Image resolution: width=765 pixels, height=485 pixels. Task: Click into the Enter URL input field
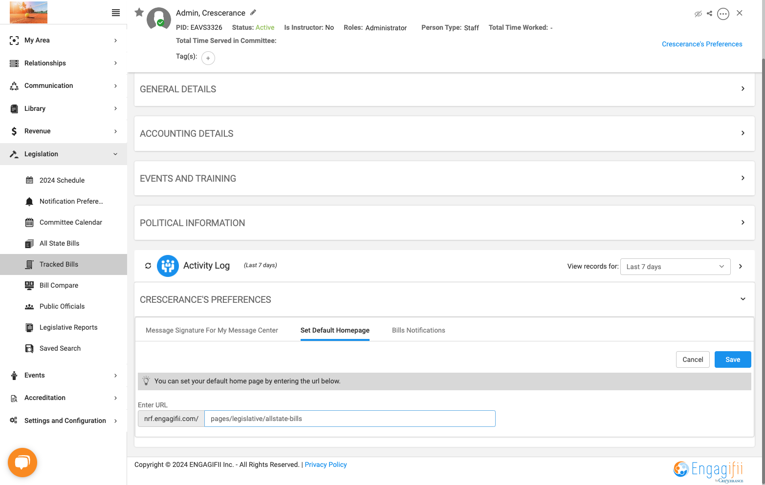(x=350, y=419)
